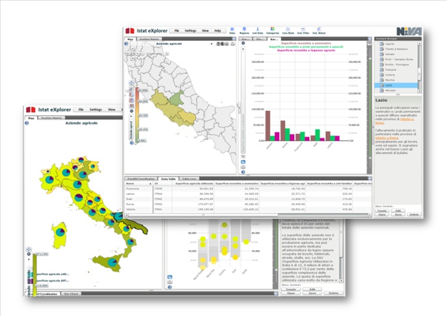447x316 pixels.
Task: Open the Help menu
Action: click(x=218, y=31)
